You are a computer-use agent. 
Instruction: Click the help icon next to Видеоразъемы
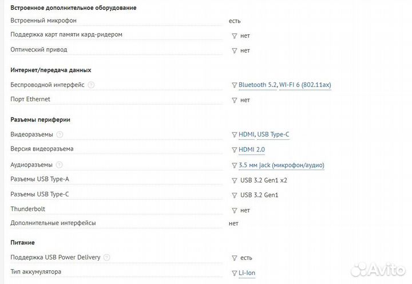click(x=60, y=135)
